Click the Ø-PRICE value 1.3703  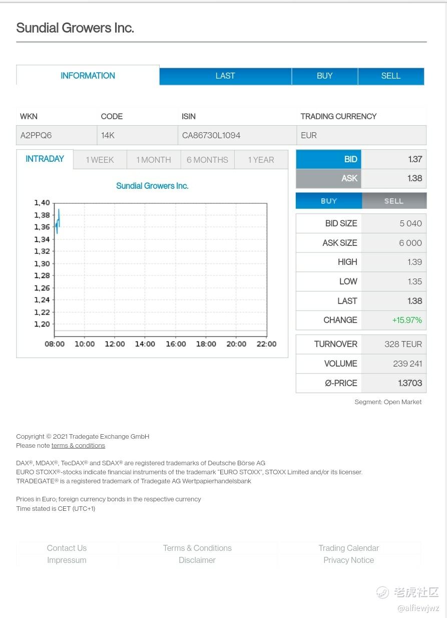410,383
